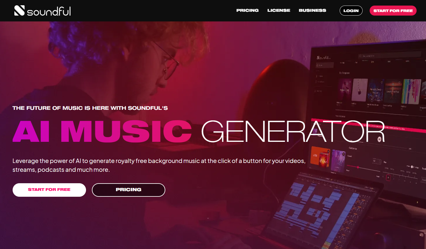Click the Soundful logo in header
The height and width of the screenshot is (249, 426).
tap(43, 11)
